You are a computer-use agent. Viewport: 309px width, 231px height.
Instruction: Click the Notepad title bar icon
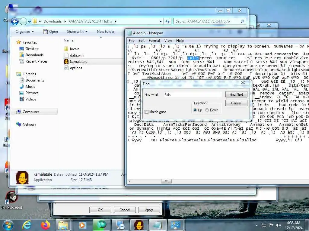click(129, 33)
